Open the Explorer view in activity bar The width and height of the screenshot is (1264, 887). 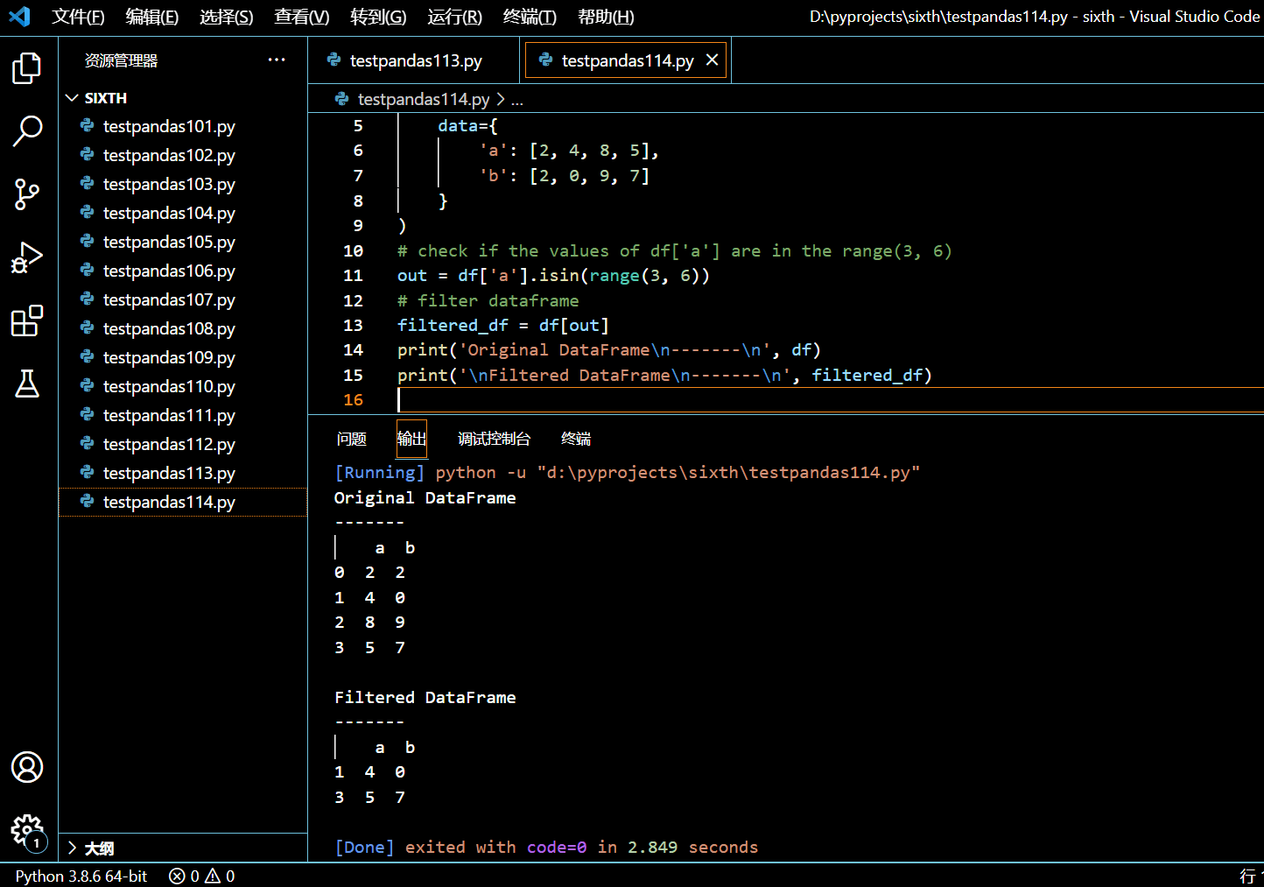tap(27, 68)
